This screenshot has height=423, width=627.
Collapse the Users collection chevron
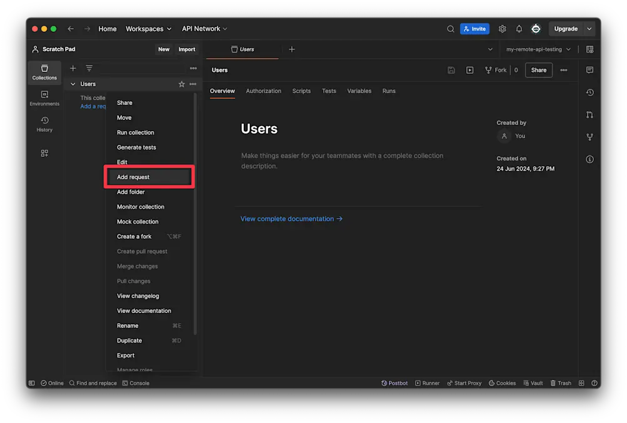pyautogui.click(x=73, y=83)
